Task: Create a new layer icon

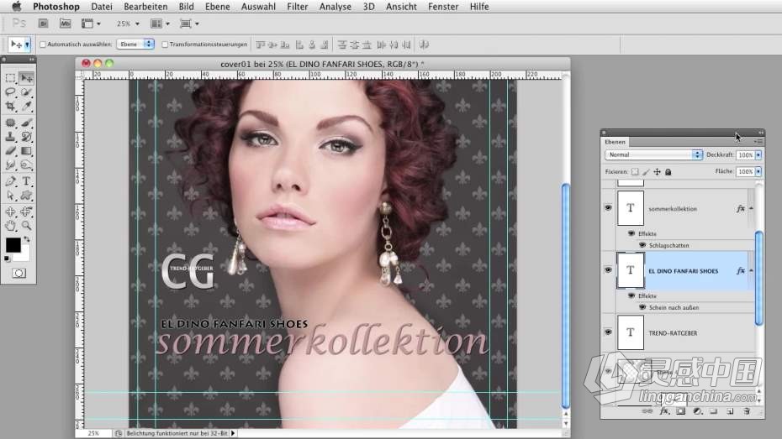Action: click(x=730, y=411)
